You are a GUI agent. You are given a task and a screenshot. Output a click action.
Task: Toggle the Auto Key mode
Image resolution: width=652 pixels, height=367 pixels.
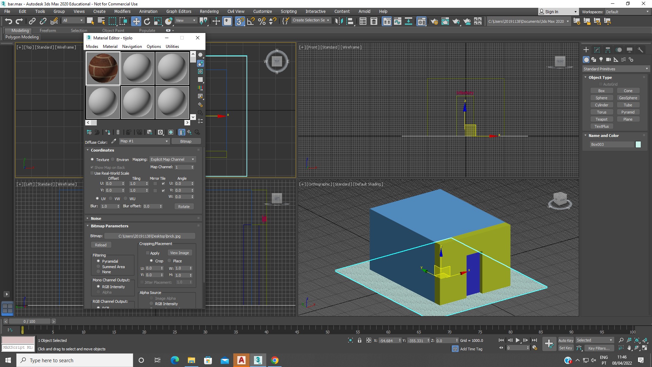(x=566, y=340)
